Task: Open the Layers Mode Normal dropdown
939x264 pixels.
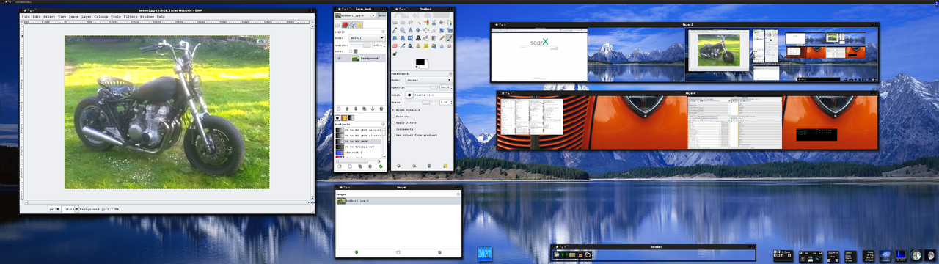Action: pyautogui.click(x=368, y=37)
